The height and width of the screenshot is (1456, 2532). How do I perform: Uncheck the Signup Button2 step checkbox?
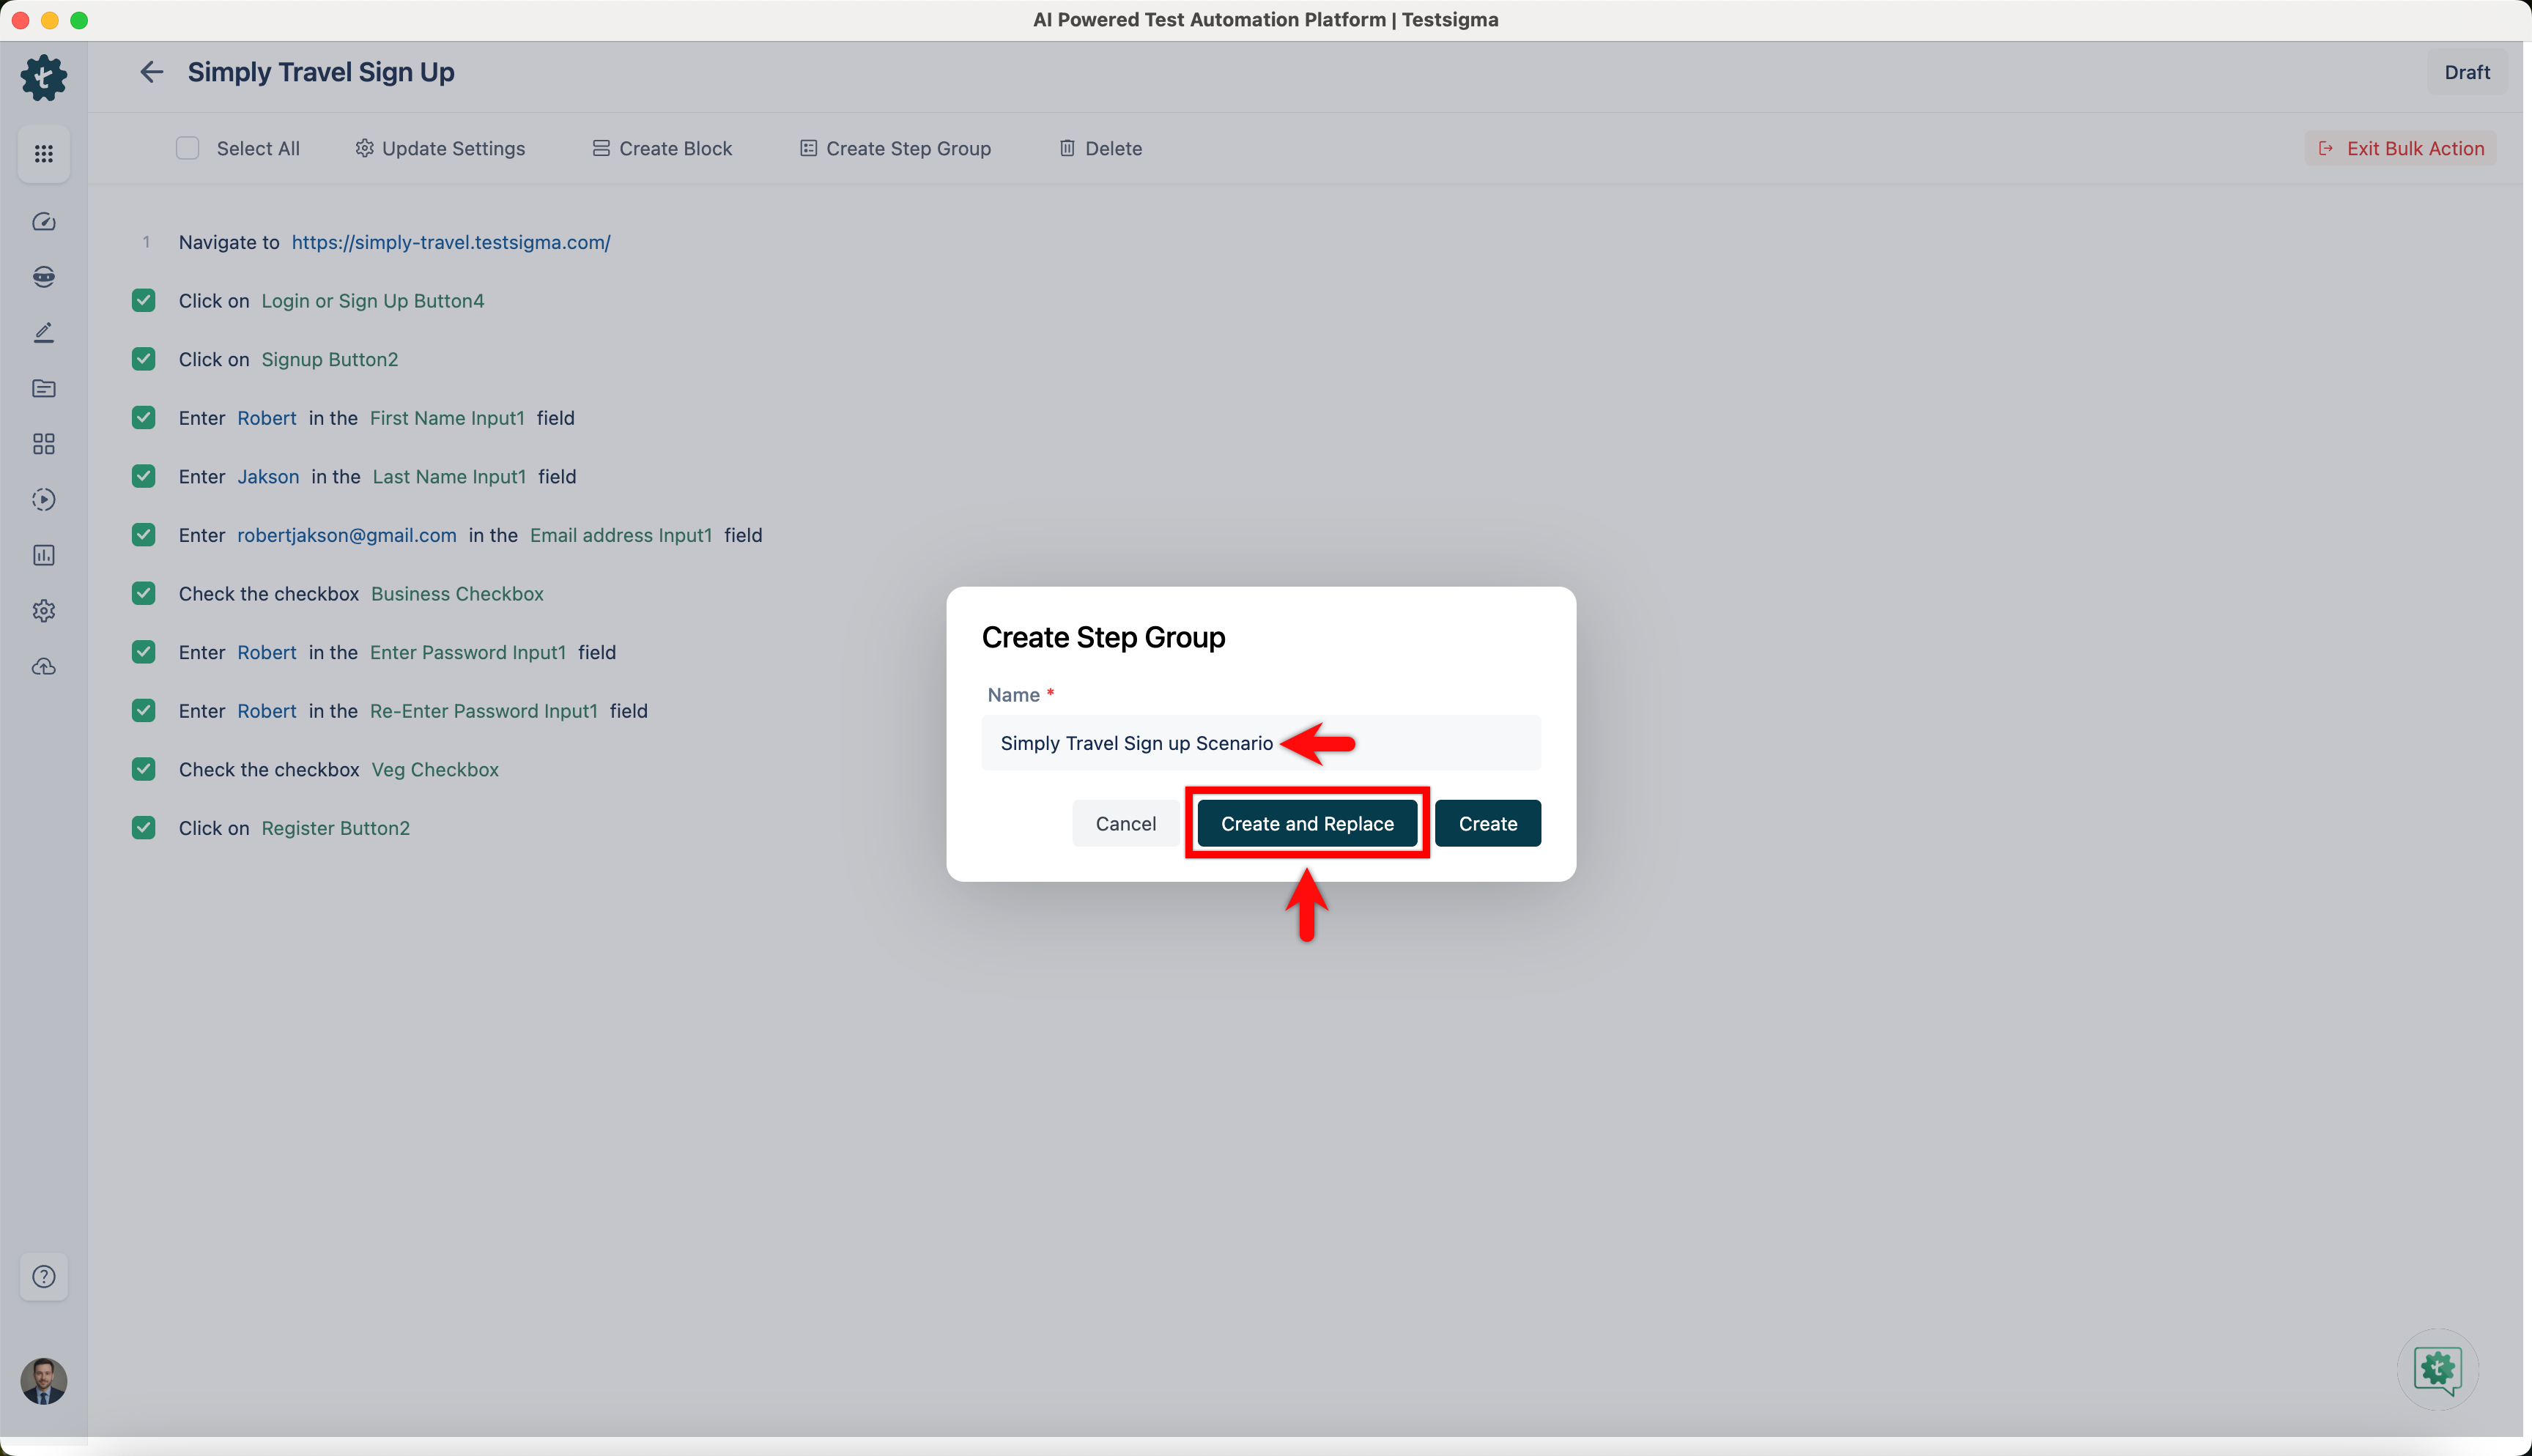(143, 359)
